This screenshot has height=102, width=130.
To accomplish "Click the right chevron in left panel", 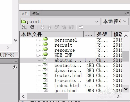I will 8,48.
